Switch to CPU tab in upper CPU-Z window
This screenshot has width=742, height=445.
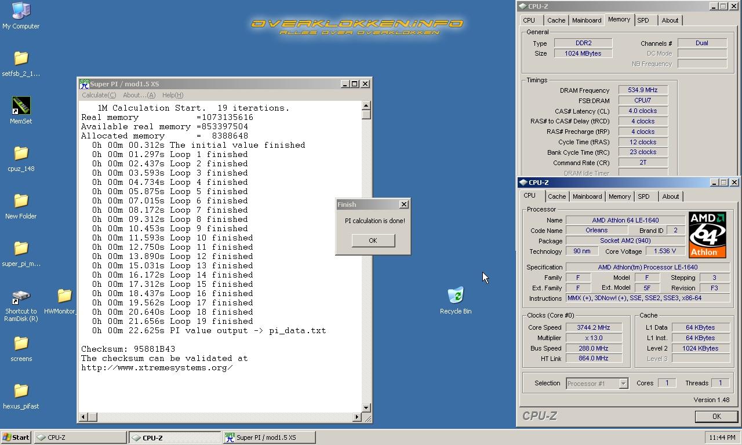click(x=529, y=20)
